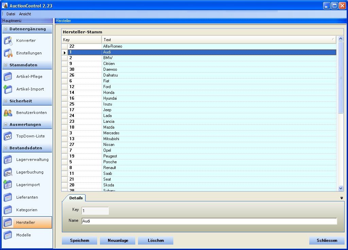This screenshot has width=348, height=250.
Task: Select the Renault row
Action: [x=199, y=168]
